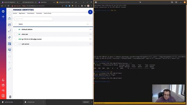Click Show all in the downloads bar

(86, 102)
